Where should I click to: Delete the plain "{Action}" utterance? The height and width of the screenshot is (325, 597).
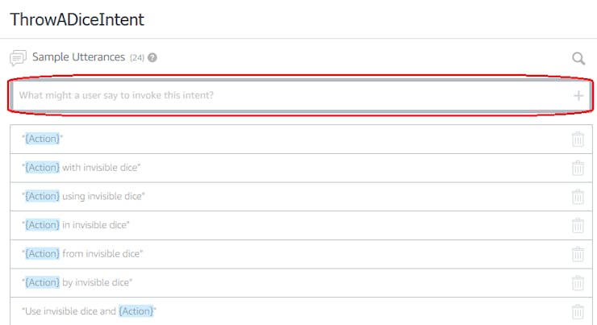point(578,140)
